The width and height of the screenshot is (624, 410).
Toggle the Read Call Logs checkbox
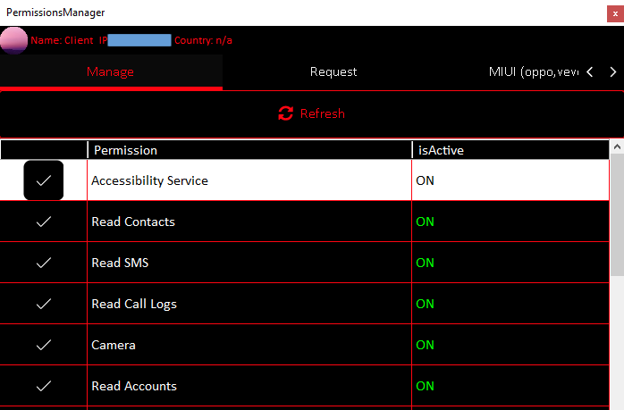(x=43, y=304)
